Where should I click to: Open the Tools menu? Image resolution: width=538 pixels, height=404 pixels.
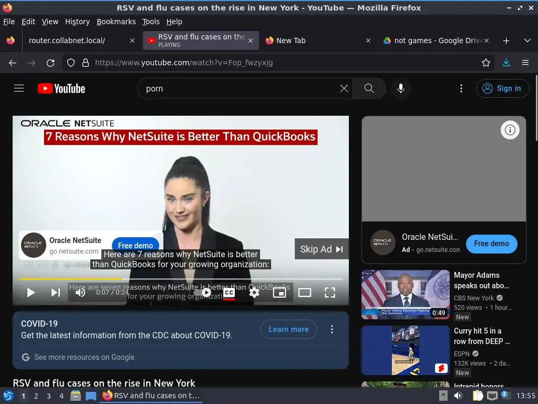click(151, 22)
